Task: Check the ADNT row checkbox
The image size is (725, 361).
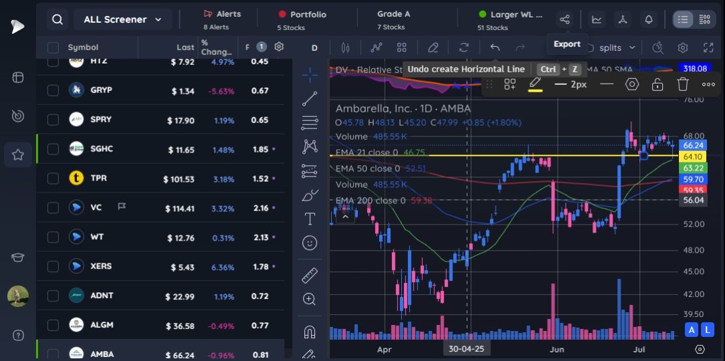Action: [54, 296]
